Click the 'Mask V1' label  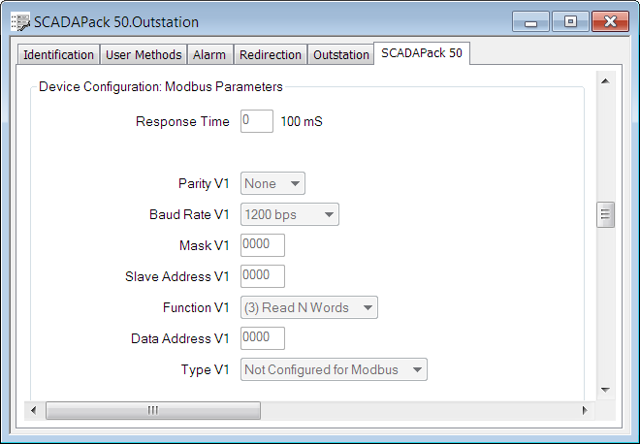[x=204, y=245]
